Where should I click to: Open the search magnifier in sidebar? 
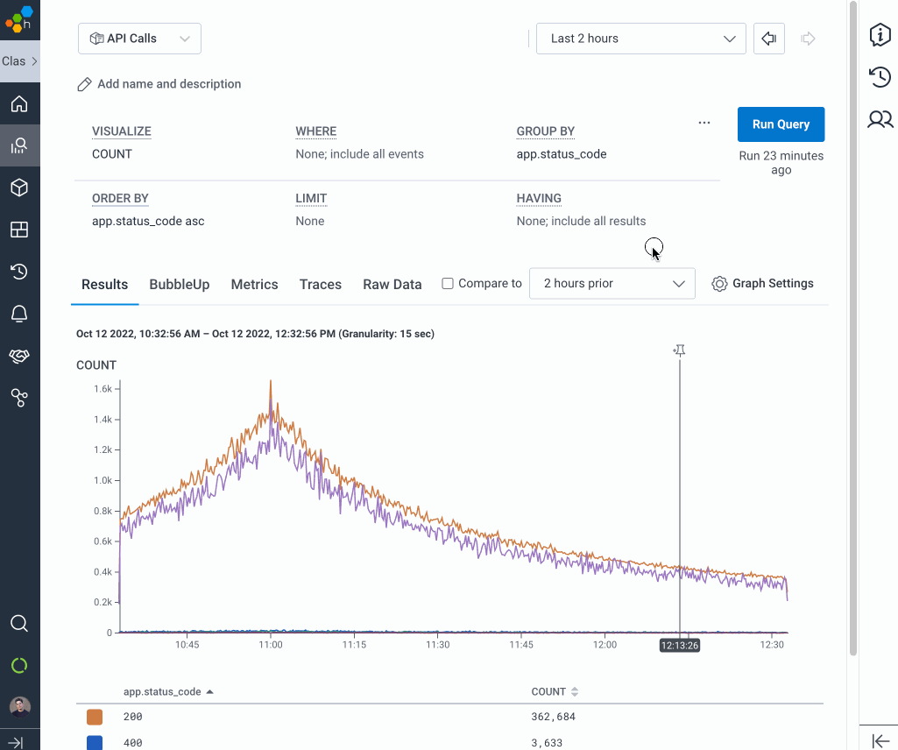pos(19,624)
